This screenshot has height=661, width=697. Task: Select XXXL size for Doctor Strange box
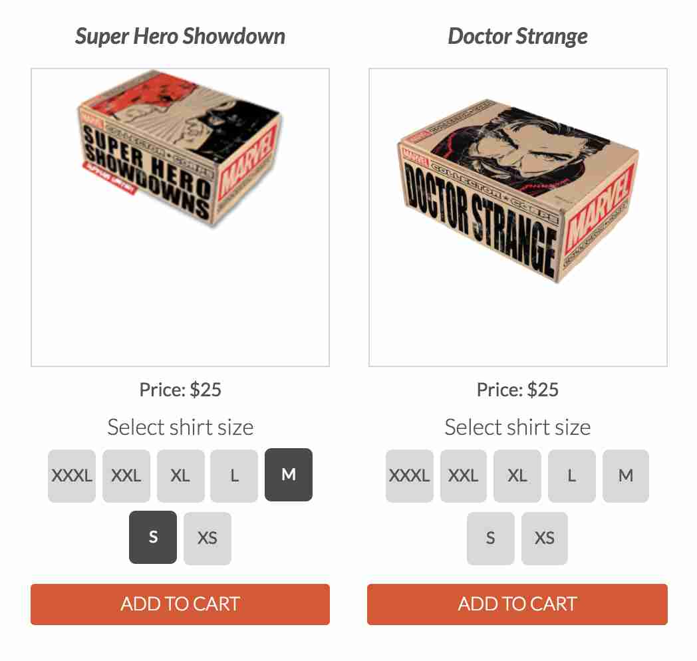click(x=410, y=475)
